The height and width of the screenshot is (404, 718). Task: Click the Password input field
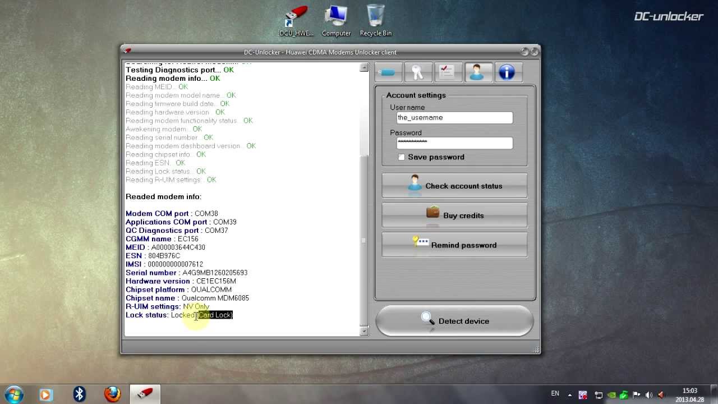454,143
